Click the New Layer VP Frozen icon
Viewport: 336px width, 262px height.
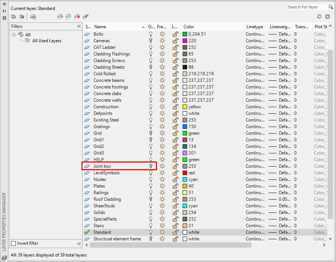coord(69,17)
